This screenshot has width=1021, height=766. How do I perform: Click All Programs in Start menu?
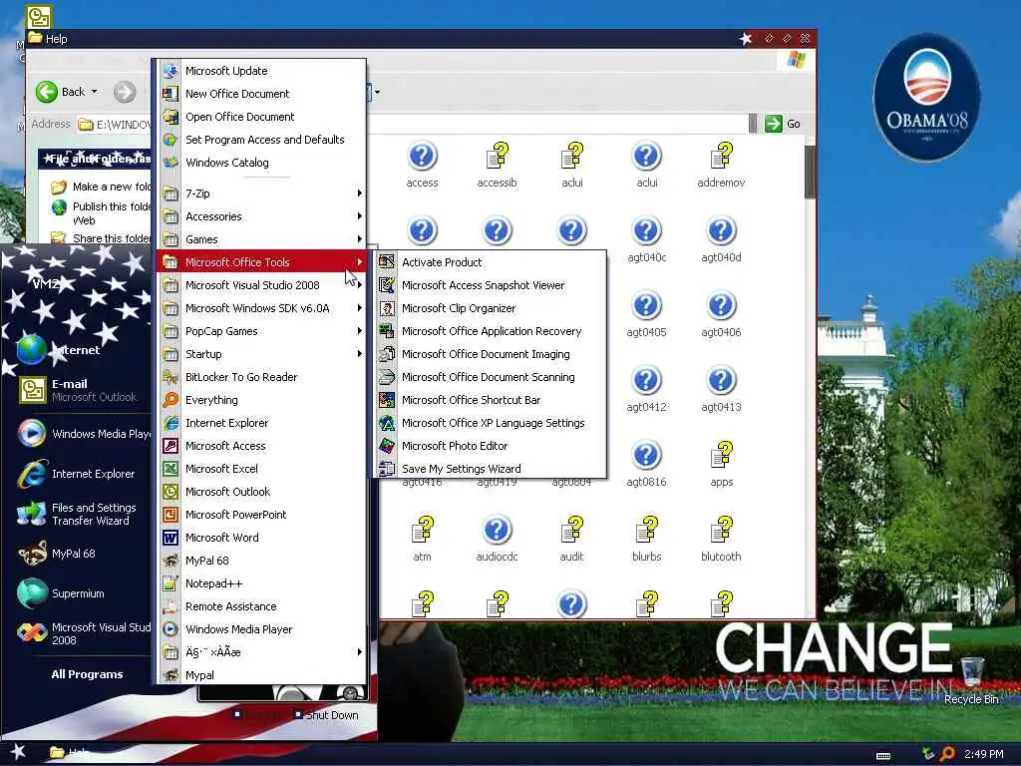(88, 674)
